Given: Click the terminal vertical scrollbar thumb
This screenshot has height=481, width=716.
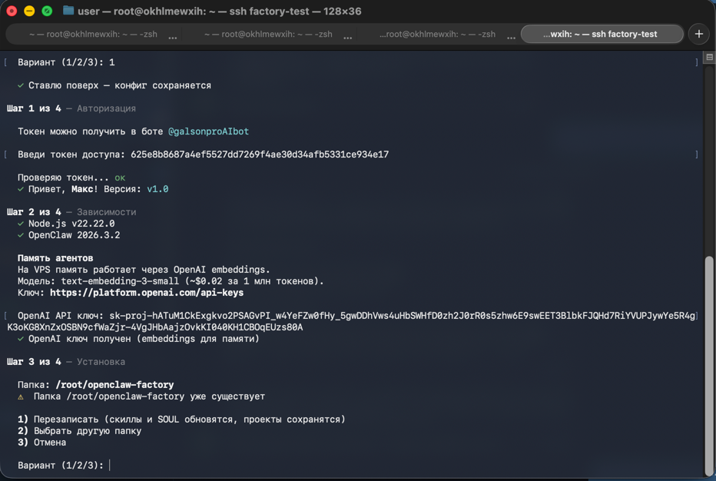Looking at the screenshot, I should (x=709, y=366).
